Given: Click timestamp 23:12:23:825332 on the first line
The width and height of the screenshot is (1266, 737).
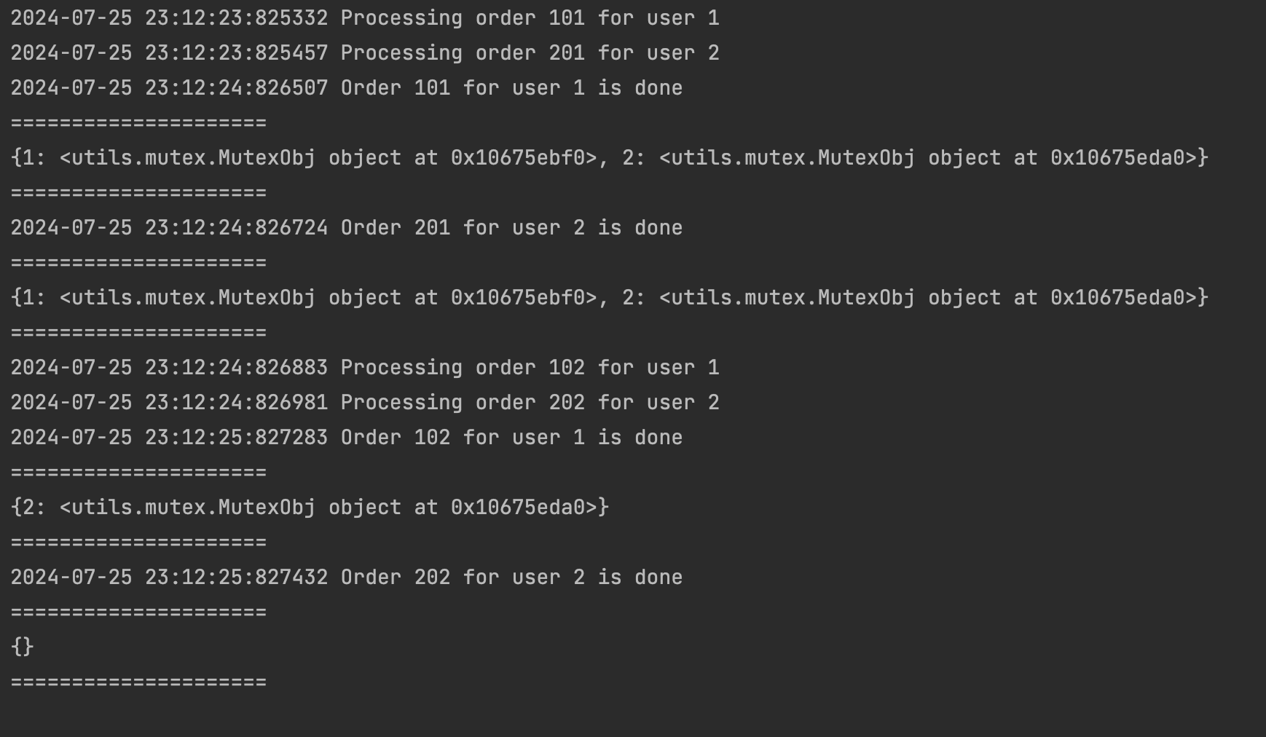Looking at the screenshot, I should click(x=236, y=18).
